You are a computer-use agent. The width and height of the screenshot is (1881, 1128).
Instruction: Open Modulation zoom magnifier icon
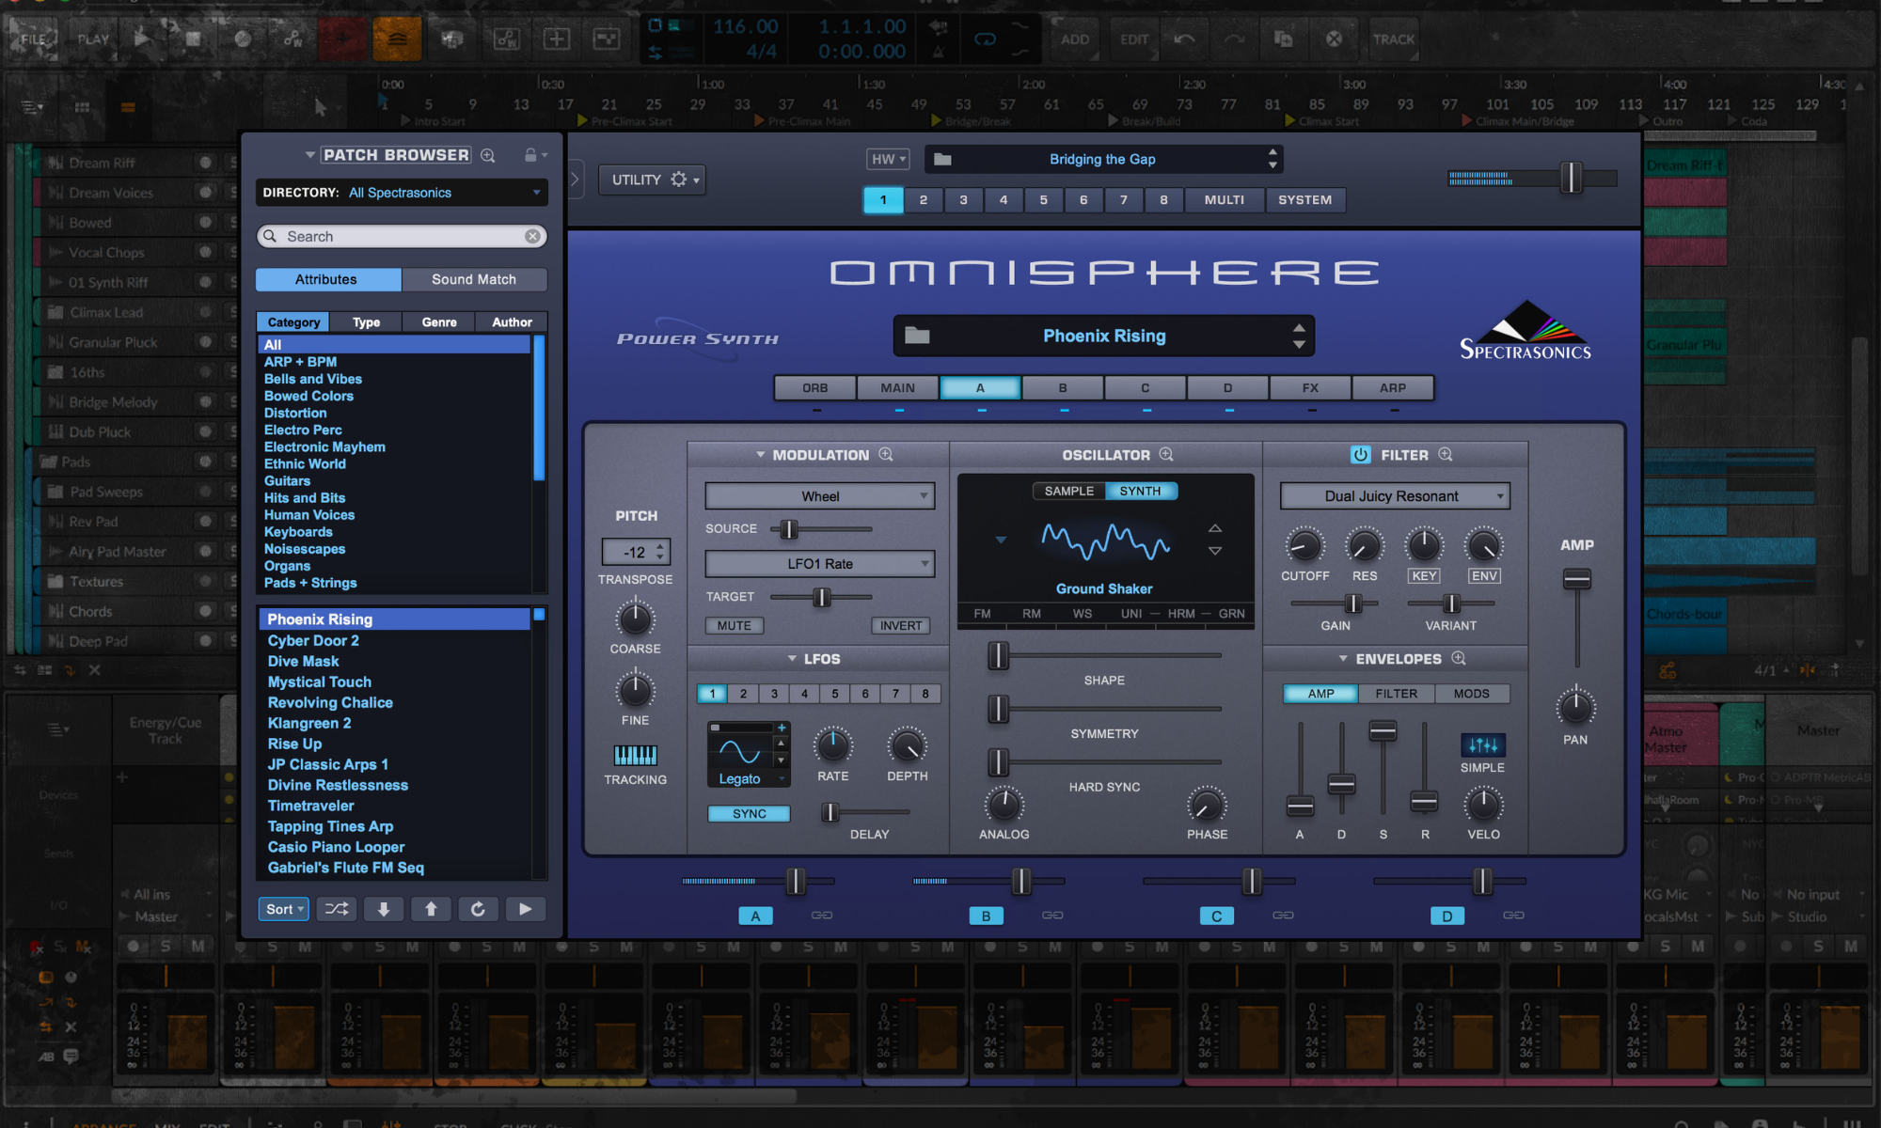886,454
